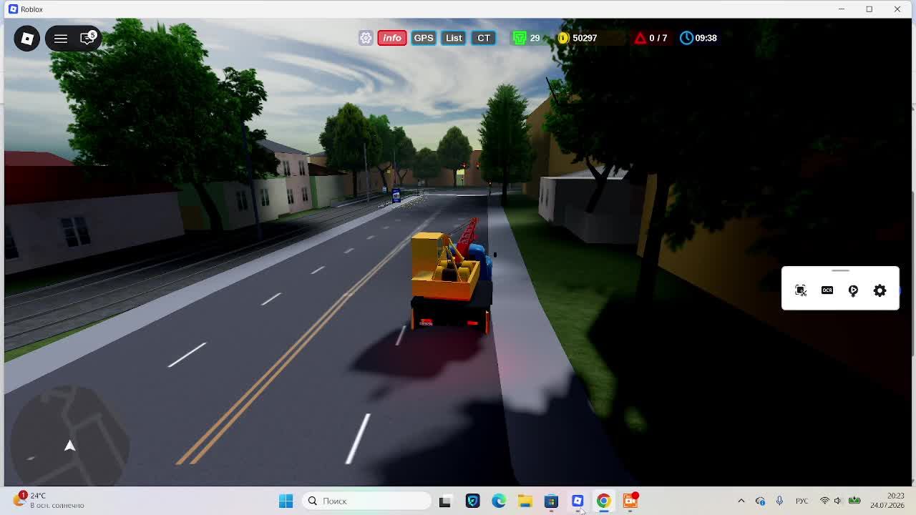Open the volume speaker tray icon
The image size is (916, 515).
[x=838, y=501]
